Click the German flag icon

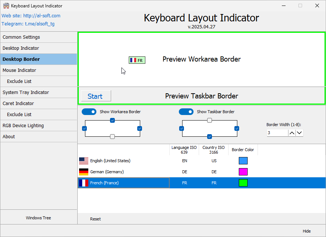click(84, 171)
